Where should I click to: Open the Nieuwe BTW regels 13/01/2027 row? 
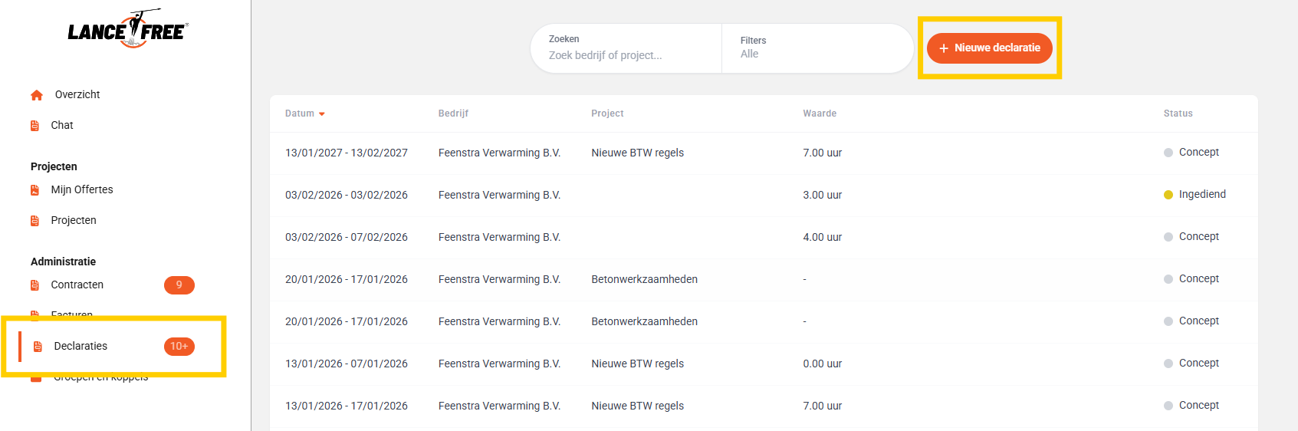(764, 153)
